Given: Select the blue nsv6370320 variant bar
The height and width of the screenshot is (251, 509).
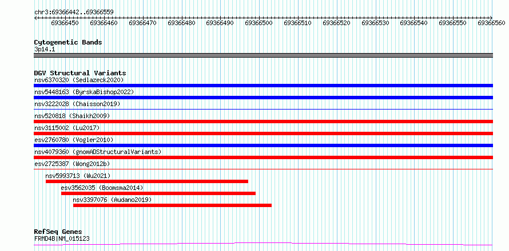Looking at the screenshot, I should point(263,86).
